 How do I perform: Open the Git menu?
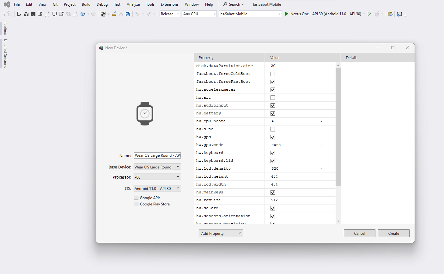pos(55,4)
